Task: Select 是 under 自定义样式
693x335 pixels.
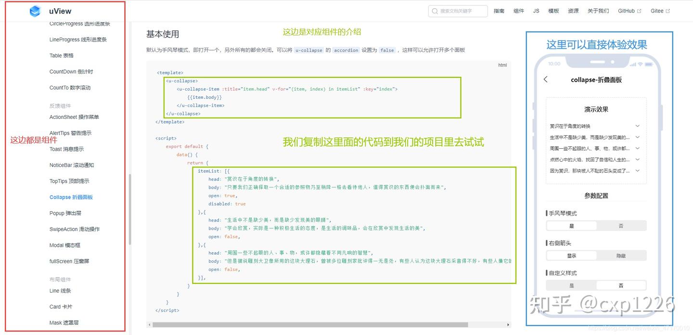Action: [572, 285]
